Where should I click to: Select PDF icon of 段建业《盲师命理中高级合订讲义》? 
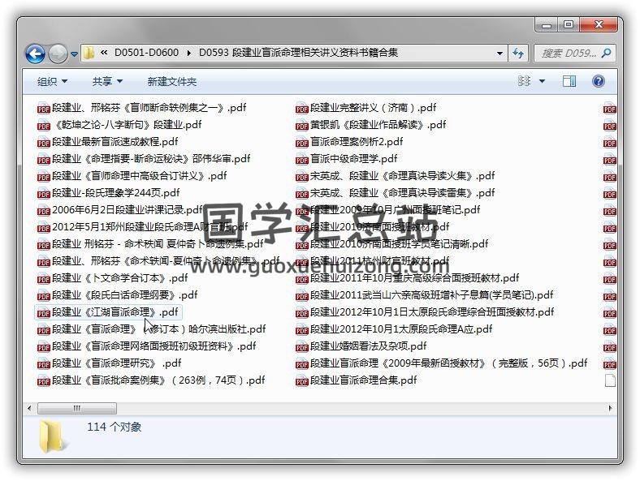[43, 177]
